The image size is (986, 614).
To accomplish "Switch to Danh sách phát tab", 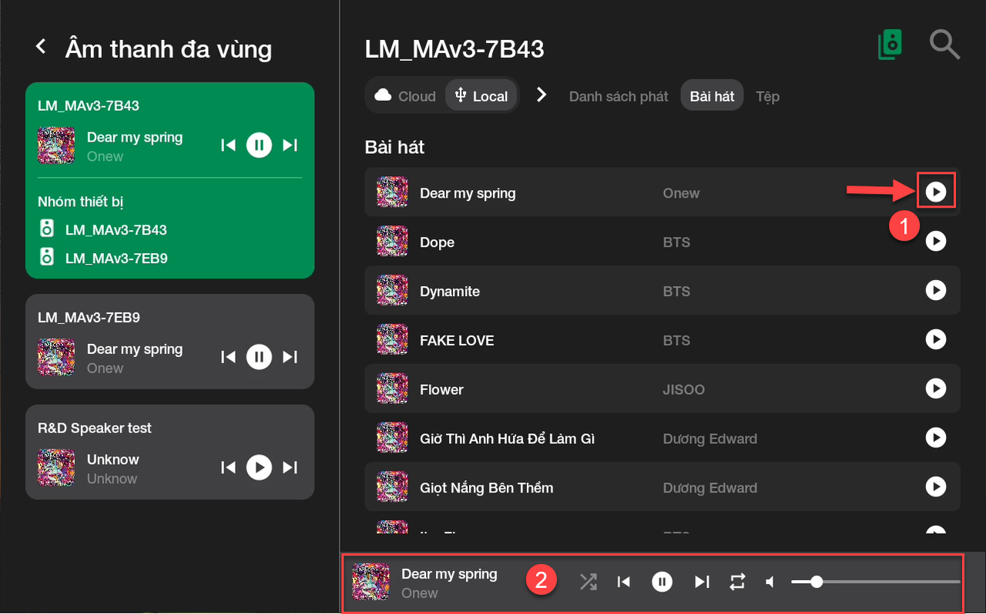I will (x=619, y=96).
